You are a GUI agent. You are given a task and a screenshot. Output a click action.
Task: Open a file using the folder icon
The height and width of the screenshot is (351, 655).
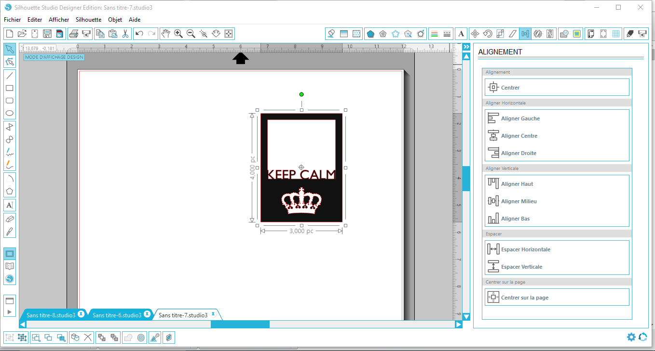tap(22, 34)
